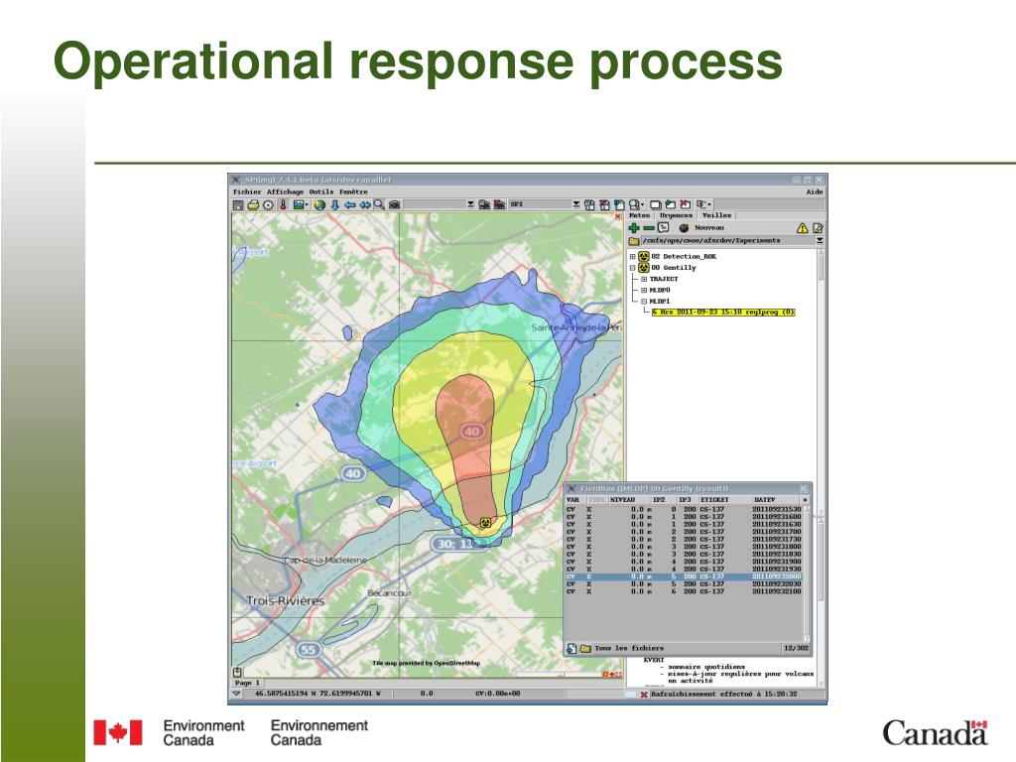
Task: Click the yellow warning triangle icon
Action: click(x=802, y=228)
